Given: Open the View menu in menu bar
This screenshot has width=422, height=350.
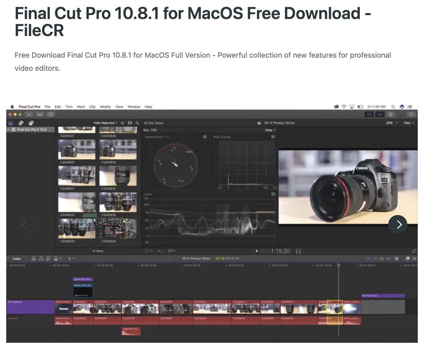Looking at the screenshot, I should pos(119,107).
